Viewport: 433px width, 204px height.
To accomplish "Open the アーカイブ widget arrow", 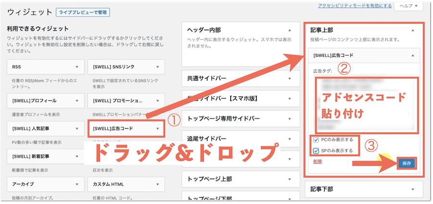I will click(x=76, y=184).
